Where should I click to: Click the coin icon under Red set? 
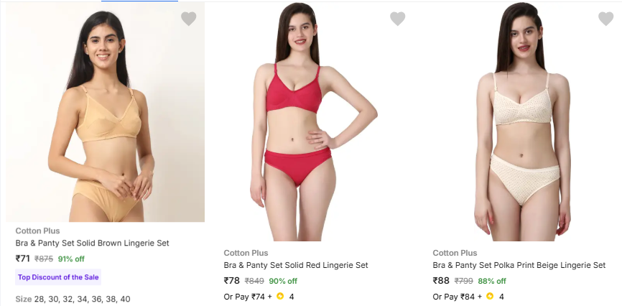point(280,296)
